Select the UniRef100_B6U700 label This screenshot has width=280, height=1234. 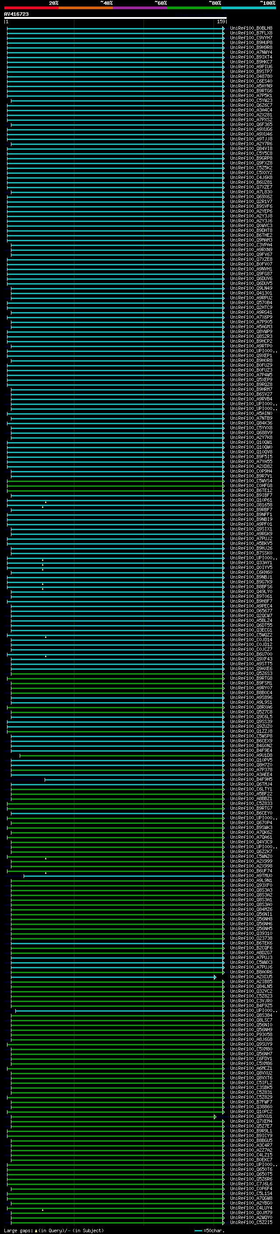pos(251,654)
